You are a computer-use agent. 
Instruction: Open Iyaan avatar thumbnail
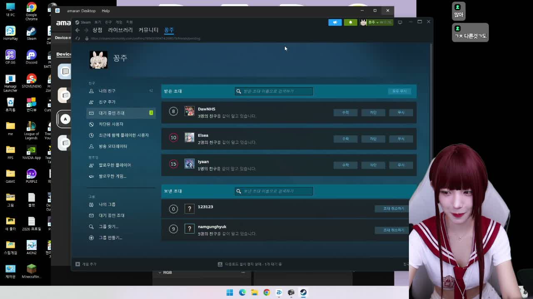pos(189,164)
